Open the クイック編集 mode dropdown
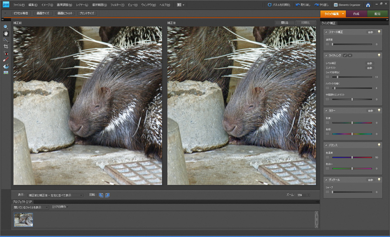This screenshot has width=390, height=237. [x=343, y=14]
